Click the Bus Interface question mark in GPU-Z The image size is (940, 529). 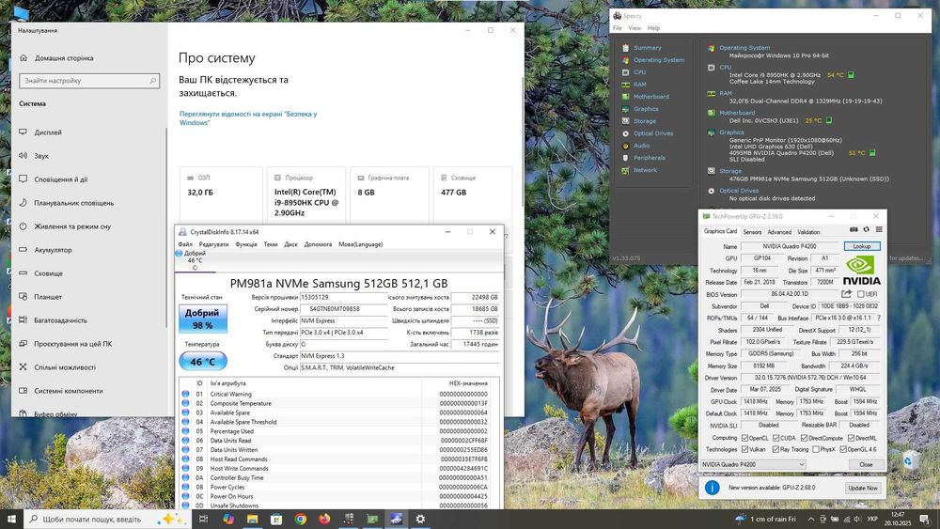(879, 319)
